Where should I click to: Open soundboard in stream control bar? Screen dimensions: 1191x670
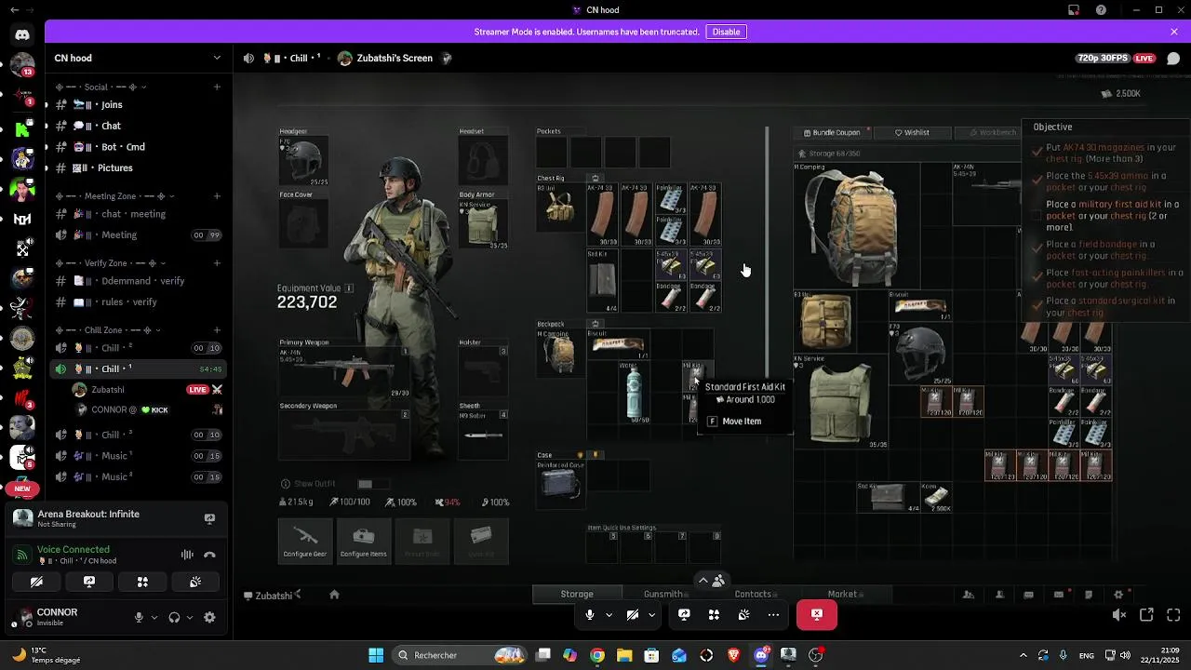743,614
